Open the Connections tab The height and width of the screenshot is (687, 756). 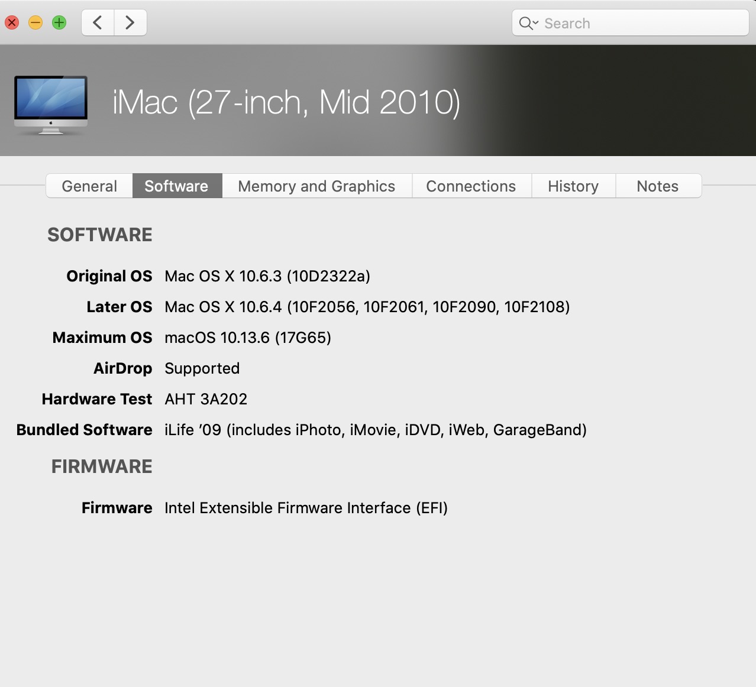tap(471, 186)
